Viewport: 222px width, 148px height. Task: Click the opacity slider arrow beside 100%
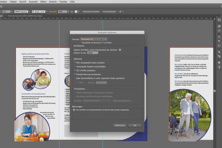pyautogui.click(x=68, y=11)
